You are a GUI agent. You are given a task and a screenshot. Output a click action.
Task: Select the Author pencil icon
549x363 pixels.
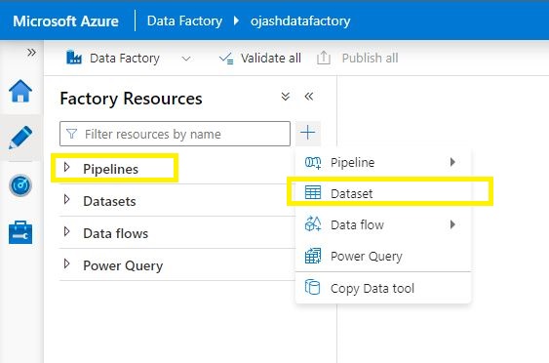20,138
